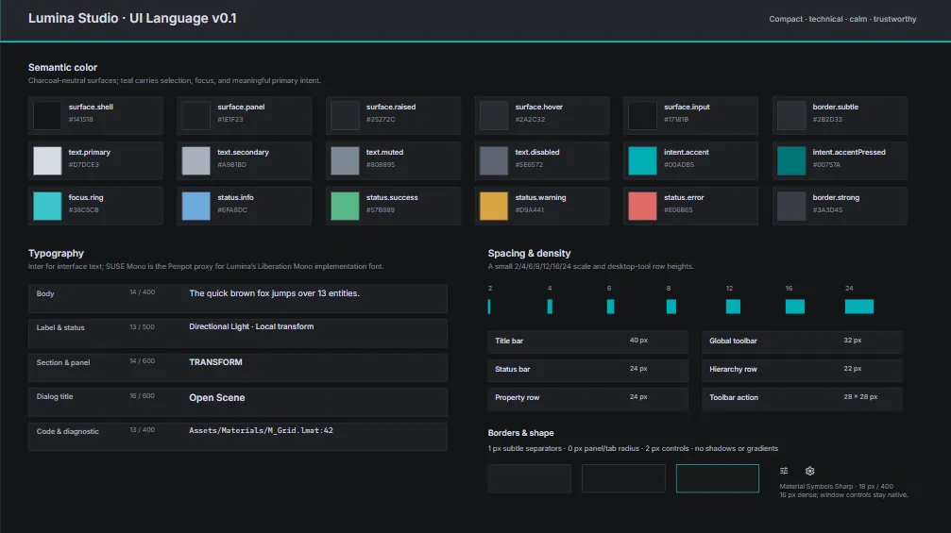This screenshot has width=951, height=533.
Task: Click the spacing bar labeled 16
Action: coord(795,307)
